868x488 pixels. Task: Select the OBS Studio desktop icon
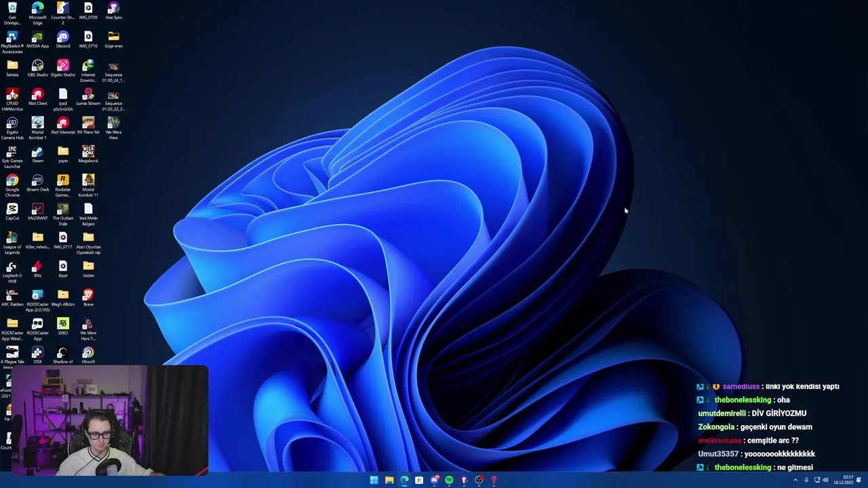click(x=37, y=68)
